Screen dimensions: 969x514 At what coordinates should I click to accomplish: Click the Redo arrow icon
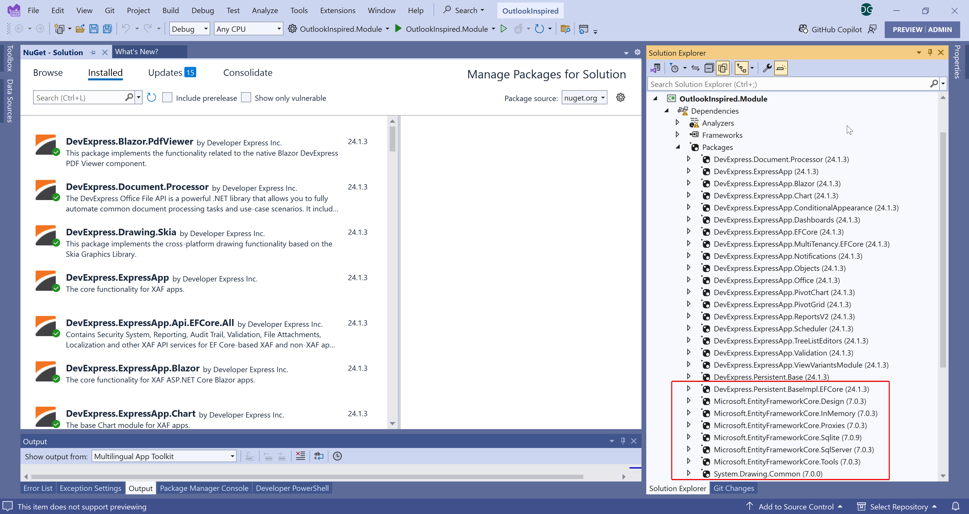tap(148, 28)
